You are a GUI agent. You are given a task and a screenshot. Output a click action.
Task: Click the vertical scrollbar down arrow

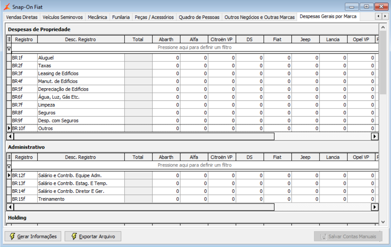tap(383, 222)
